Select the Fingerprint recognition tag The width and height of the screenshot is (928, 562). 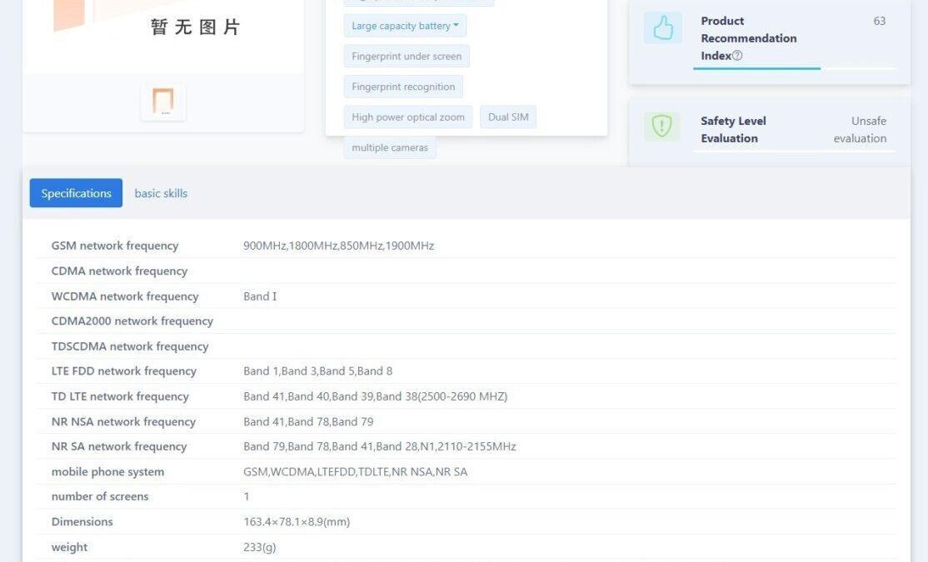[403, 87]
